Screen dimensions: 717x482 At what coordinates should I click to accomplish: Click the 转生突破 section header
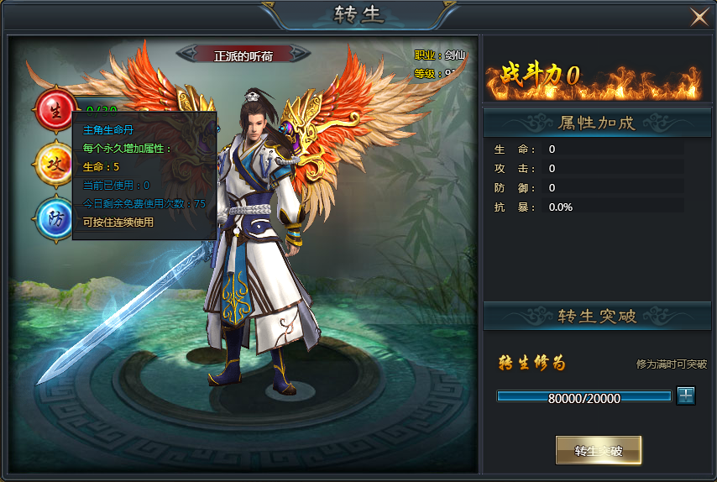[x=597, y=316]
